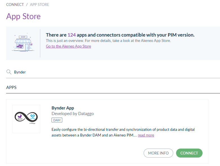The width and height of the screenshot is (220, 166).
Task: Click the DAM category tag
Action: point(57,120)
